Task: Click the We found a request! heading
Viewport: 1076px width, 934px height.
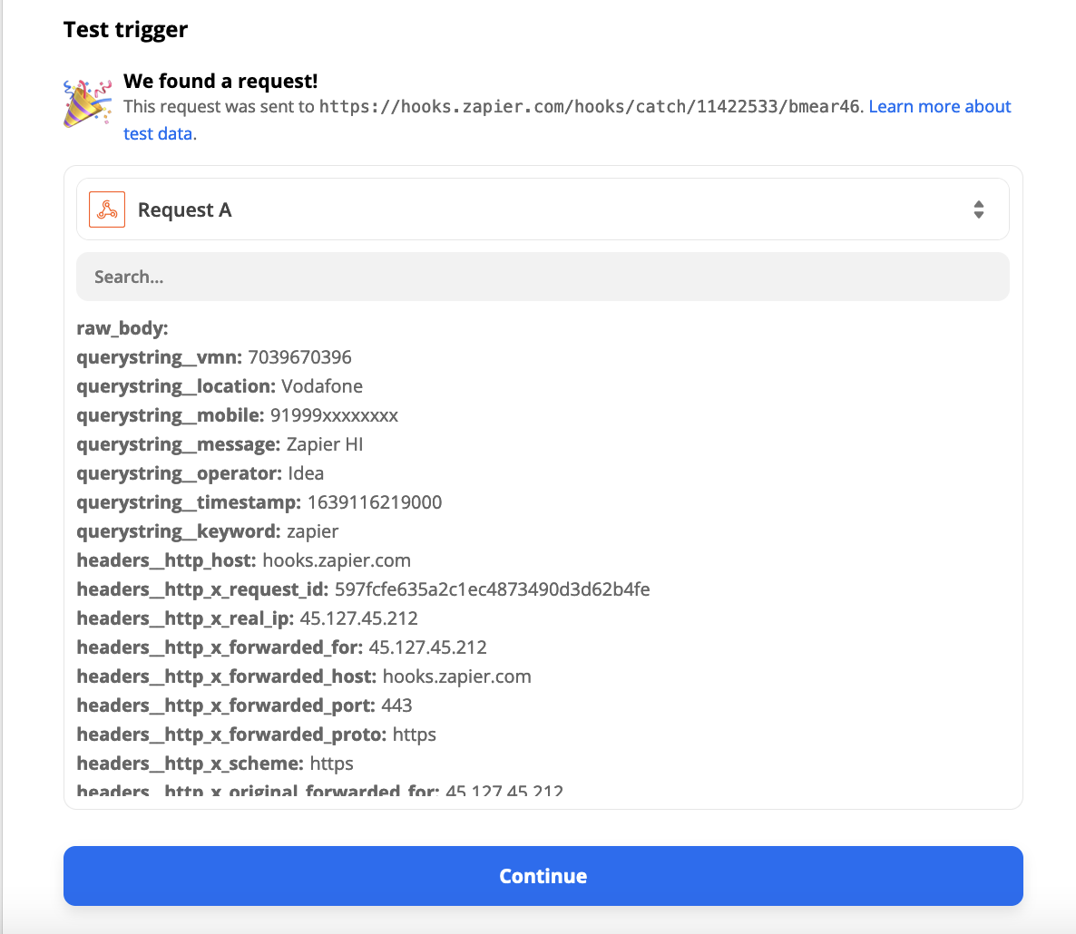Action: pyautogui.click(x=220, y=81)
